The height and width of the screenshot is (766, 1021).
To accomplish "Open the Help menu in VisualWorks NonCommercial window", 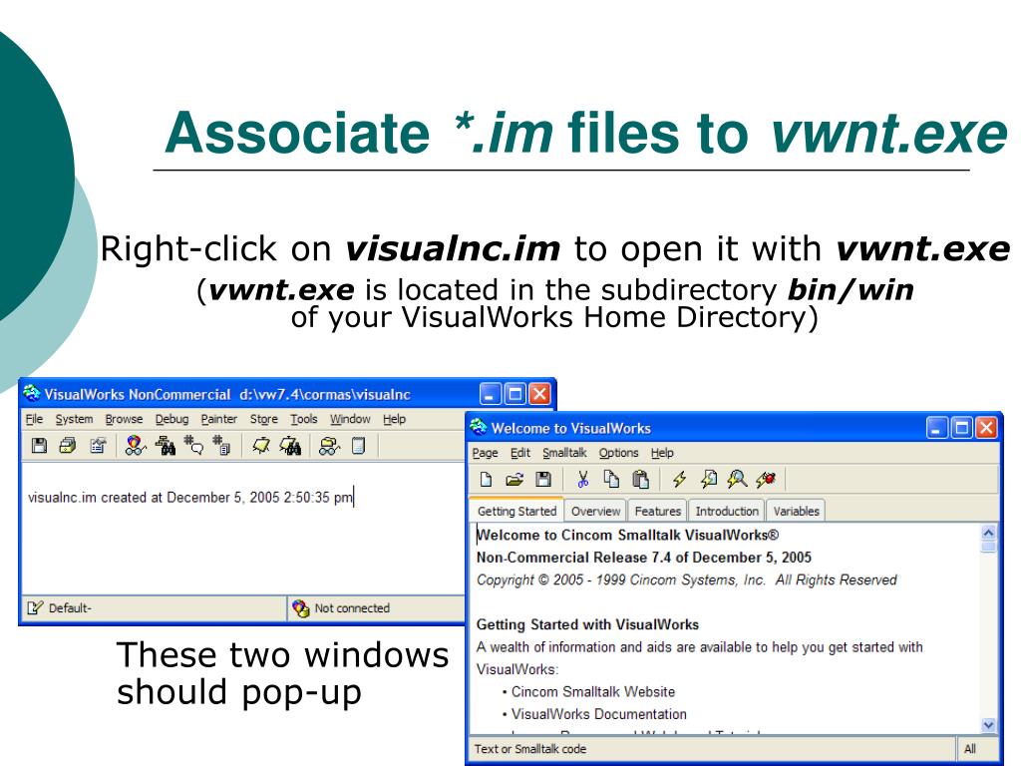I will [394, 419].
